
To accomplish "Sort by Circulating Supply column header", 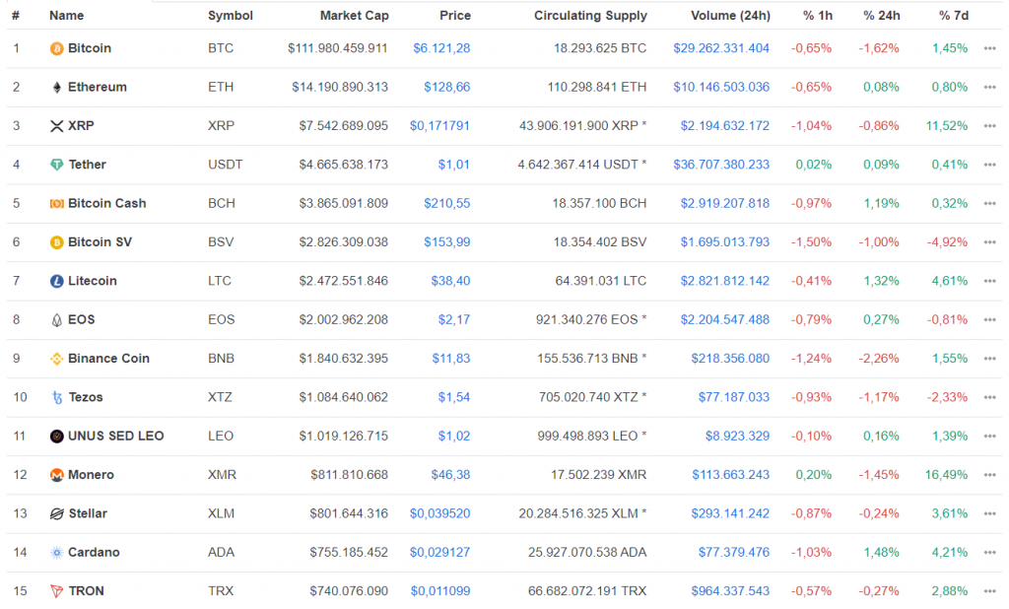I will pos(590,16).
